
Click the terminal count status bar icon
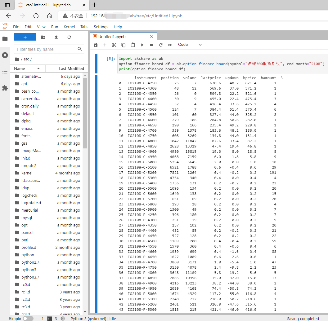click(49, 319)
